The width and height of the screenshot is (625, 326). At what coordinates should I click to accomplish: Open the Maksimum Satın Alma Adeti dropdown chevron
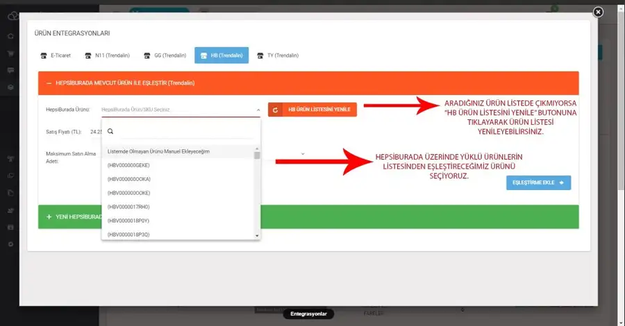(x=303, y=154)
